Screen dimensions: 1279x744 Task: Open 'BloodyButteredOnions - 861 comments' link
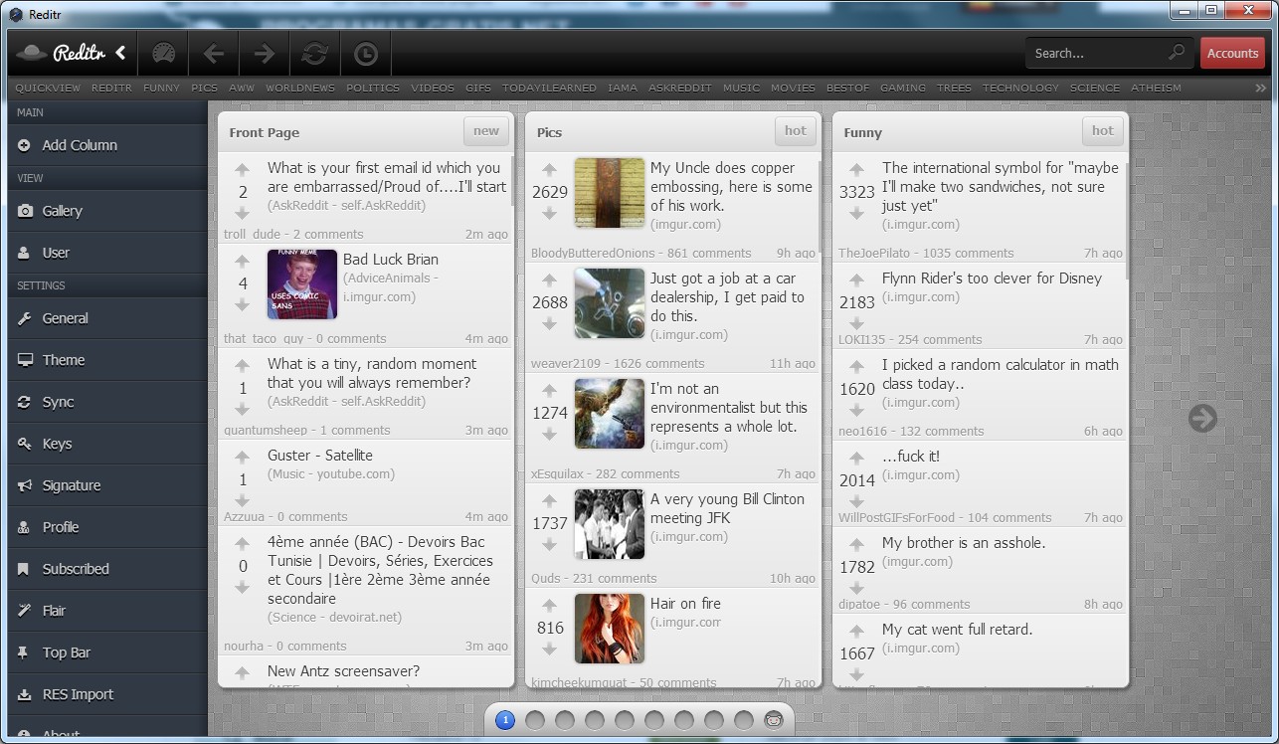tap(640, 253)
